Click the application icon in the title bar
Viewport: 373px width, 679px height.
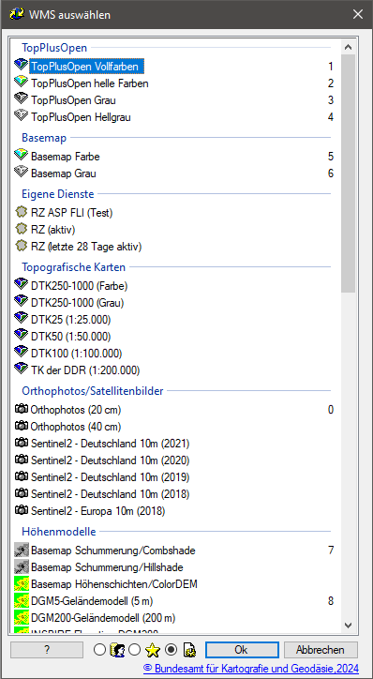click(16, 14)
